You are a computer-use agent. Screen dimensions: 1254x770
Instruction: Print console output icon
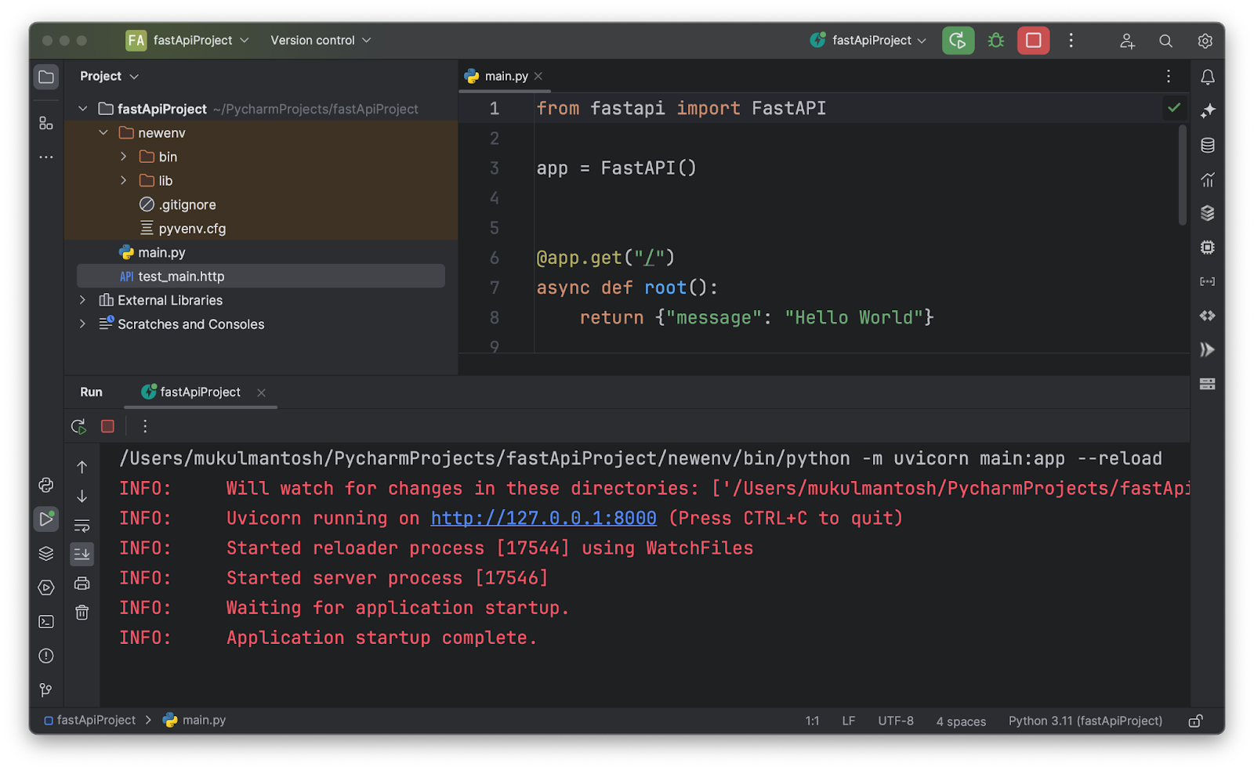click(x=82, y=584)
